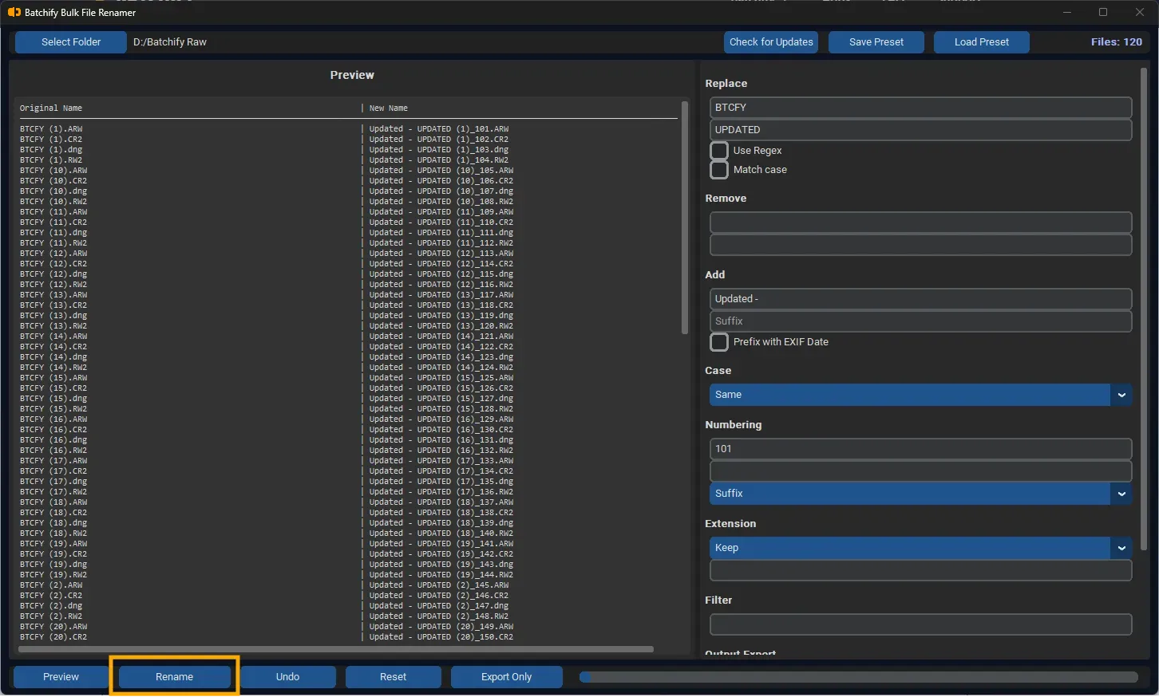Click the Batchify app icon in title bar
The height and width of the screenshot is (697, 1159).
pos(14,12)
